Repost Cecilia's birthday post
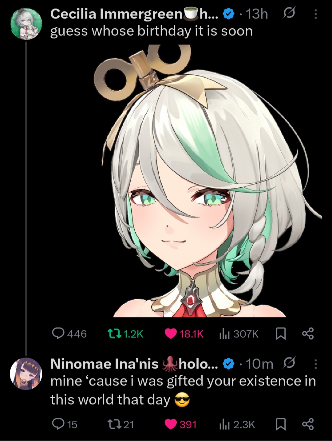The image size is (332, 441). [x=114, y=334]
